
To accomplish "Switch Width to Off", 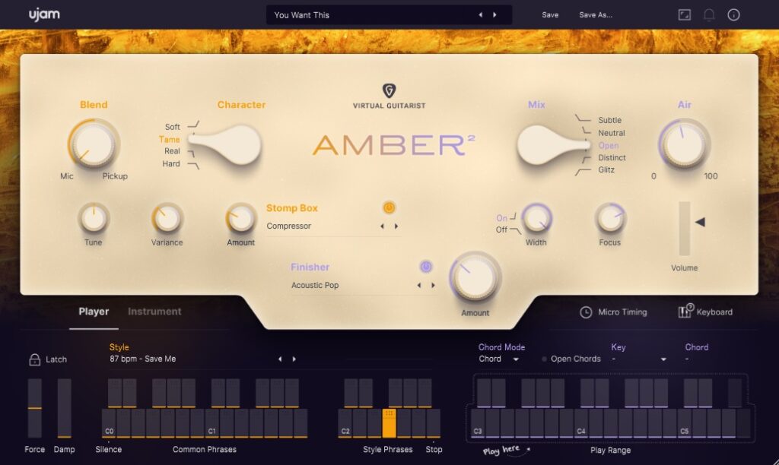I will point(502,229).
